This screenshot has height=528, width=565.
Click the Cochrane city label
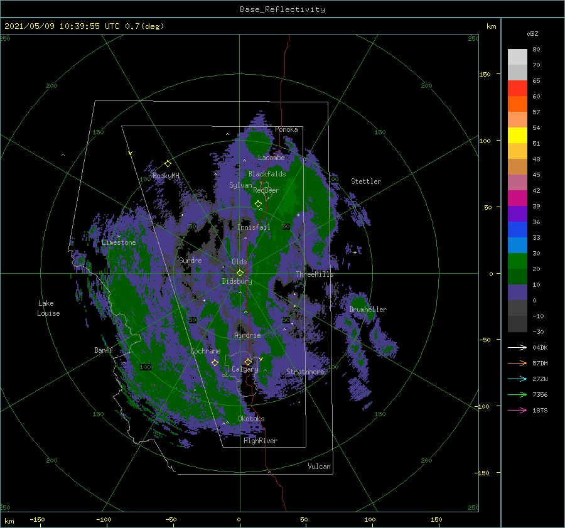[x=205, y=351]
